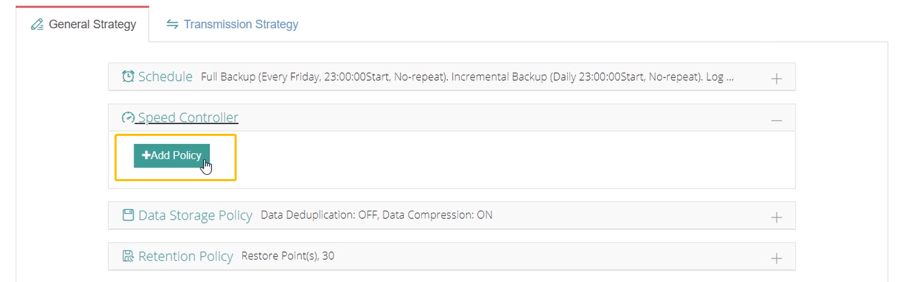Click the Schedule section title

coord(165,76)
